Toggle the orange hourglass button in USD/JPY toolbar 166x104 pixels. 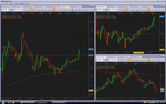pos(149,60)
